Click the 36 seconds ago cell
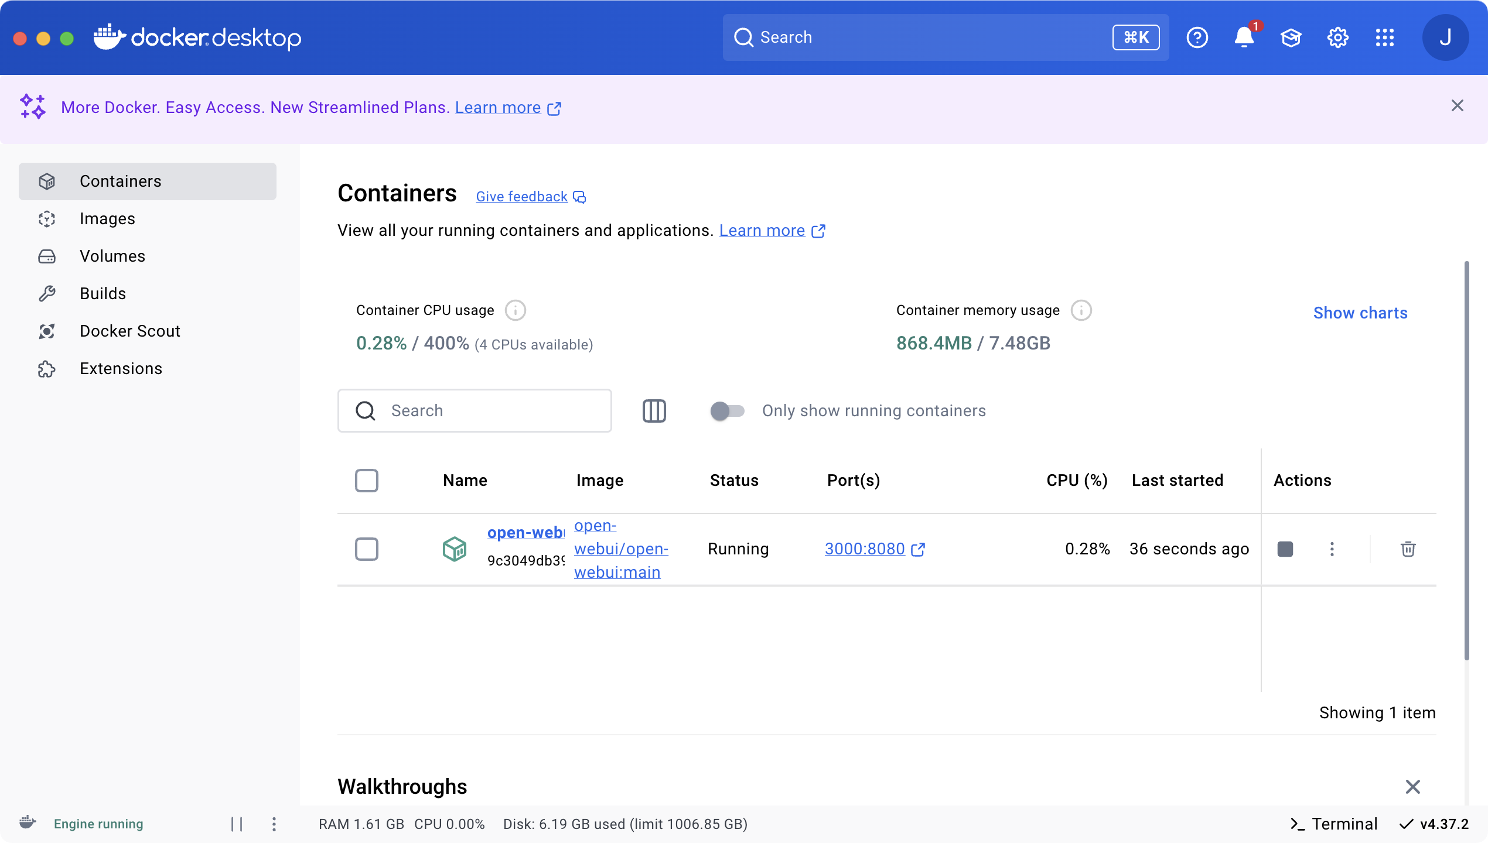 1189,549
